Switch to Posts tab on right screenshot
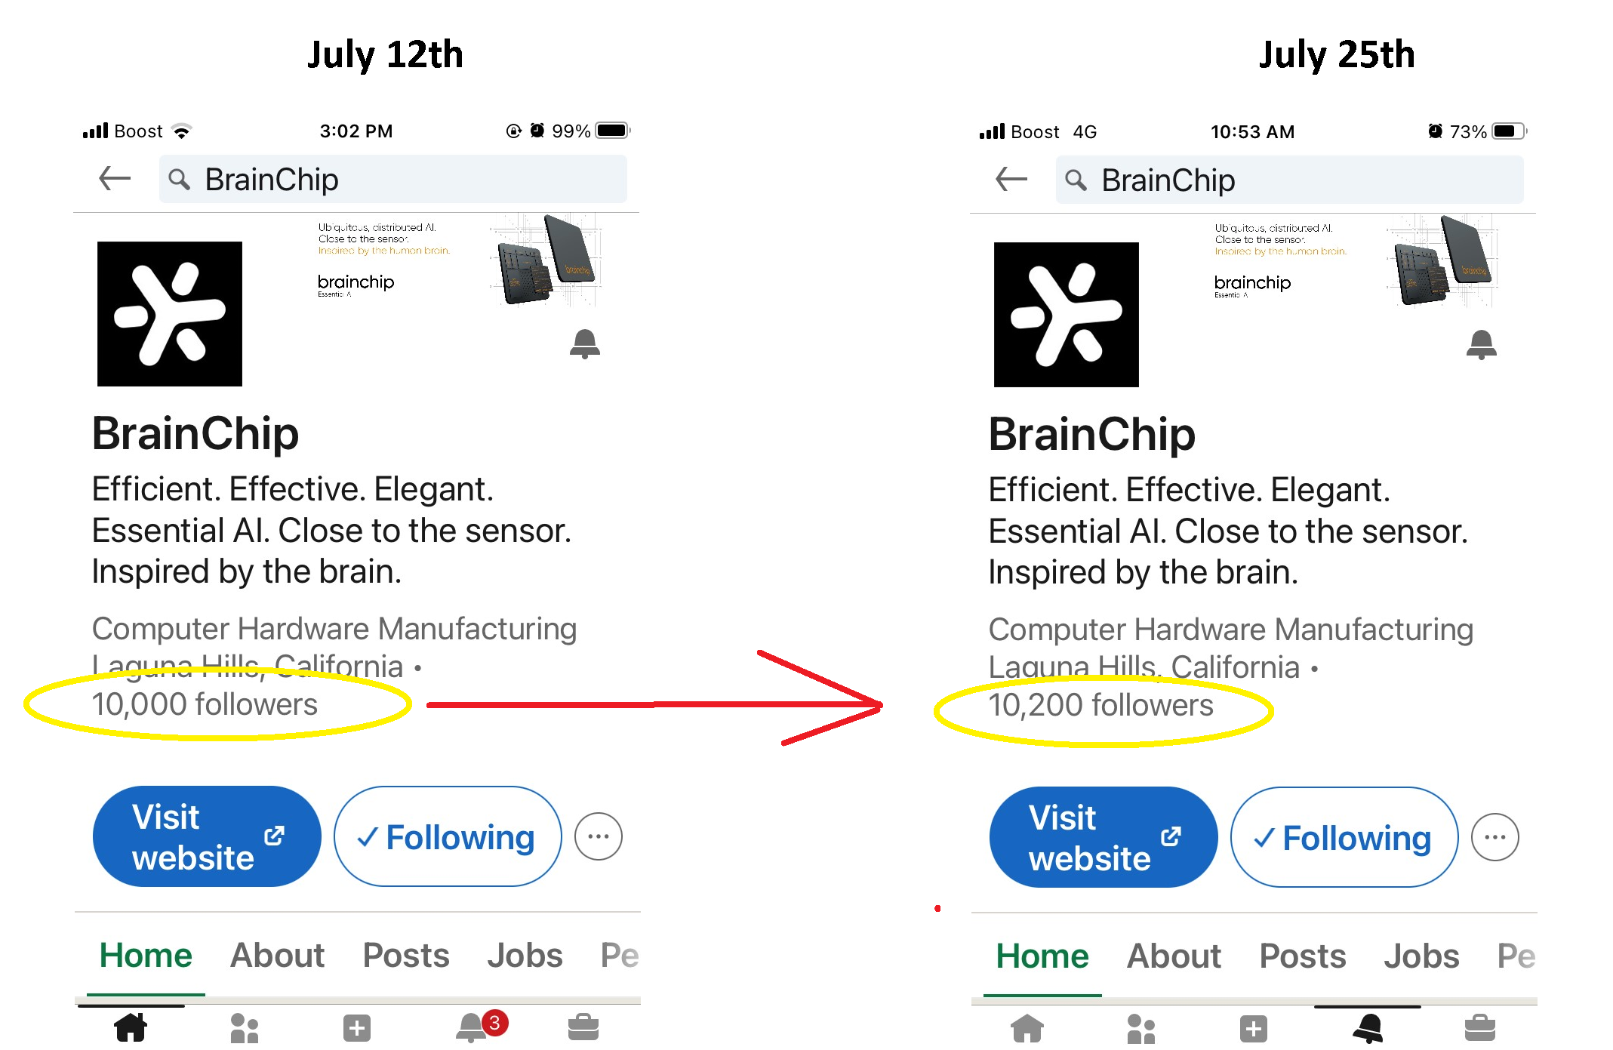This screenshot has width=1613, height=1050. [1303, 956]
